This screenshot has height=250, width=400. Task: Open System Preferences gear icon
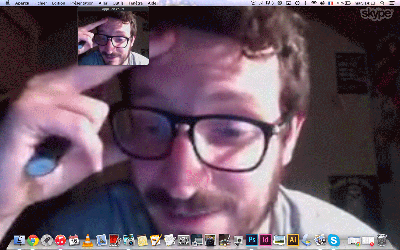click(183, 240)
